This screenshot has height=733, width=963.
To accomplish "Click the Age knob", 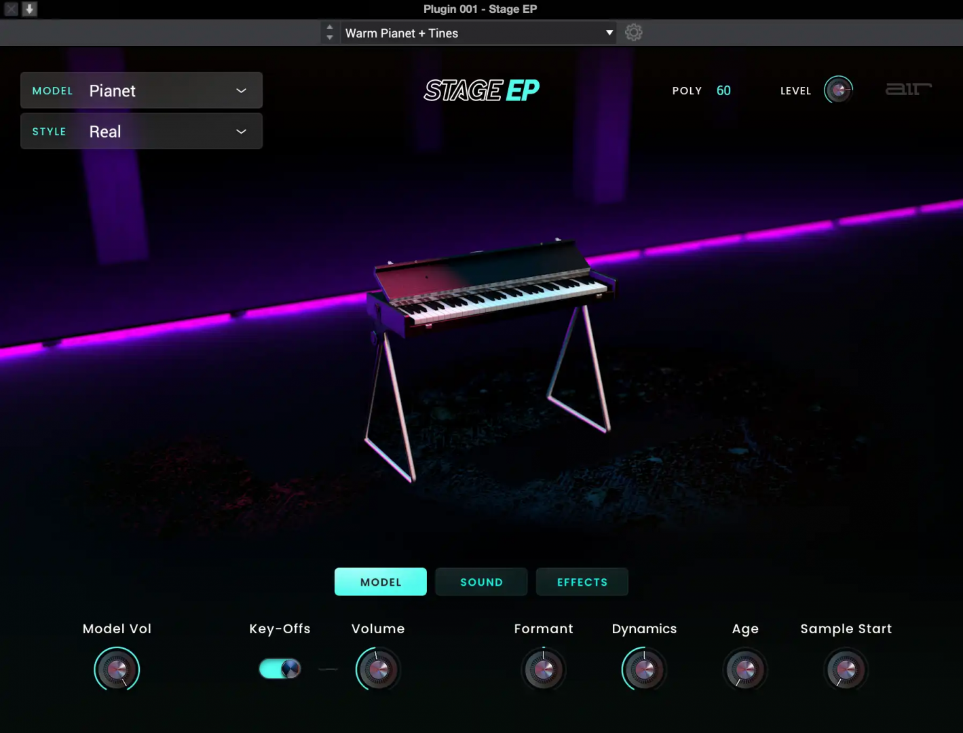I will pyautogui.click(x=745, y=670).
